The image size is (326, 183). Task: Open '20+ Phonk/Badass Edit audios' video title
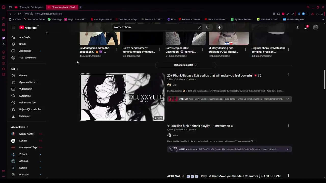tap(214, 75)
